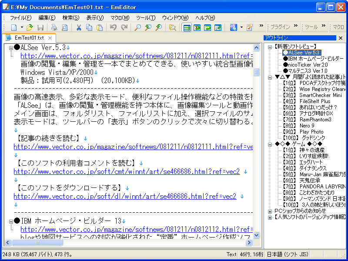Close the アウトライン outline pane
Screen dimensions: 348x261
click(x=341, y=38)
